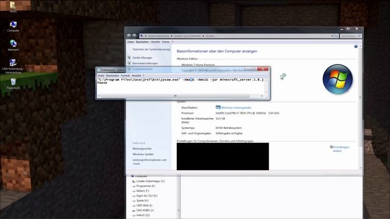Click the 16,0 GB RAM value
This screenshot has width=390, height=219.
[x=220, y=119]
